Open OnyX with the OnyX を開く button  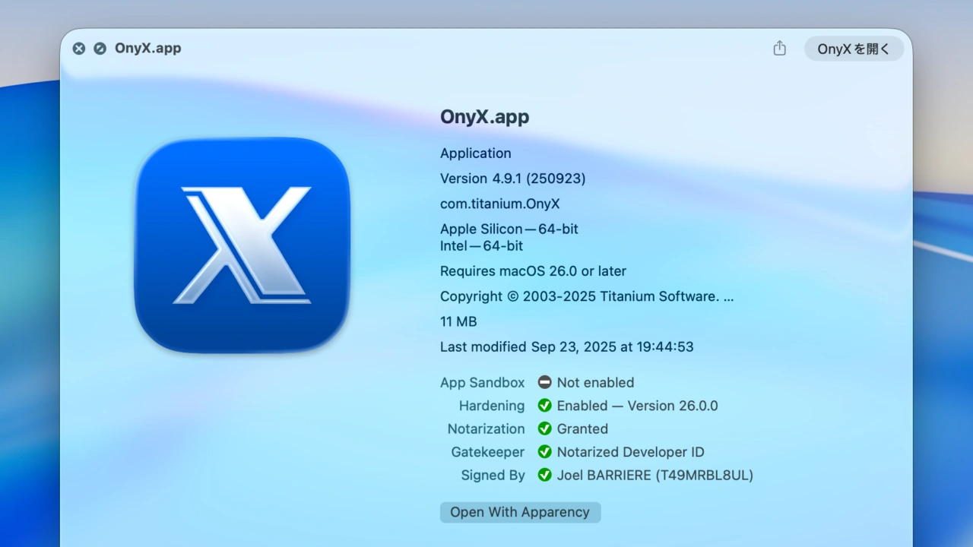pyautogui.click(x=853, y=48)
